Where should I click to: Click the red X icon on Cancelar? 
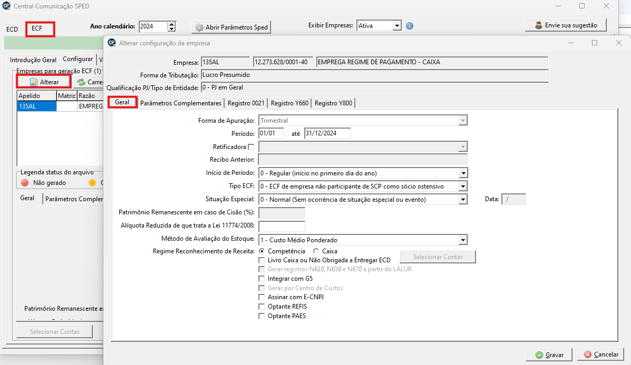[x=588, y=355]
